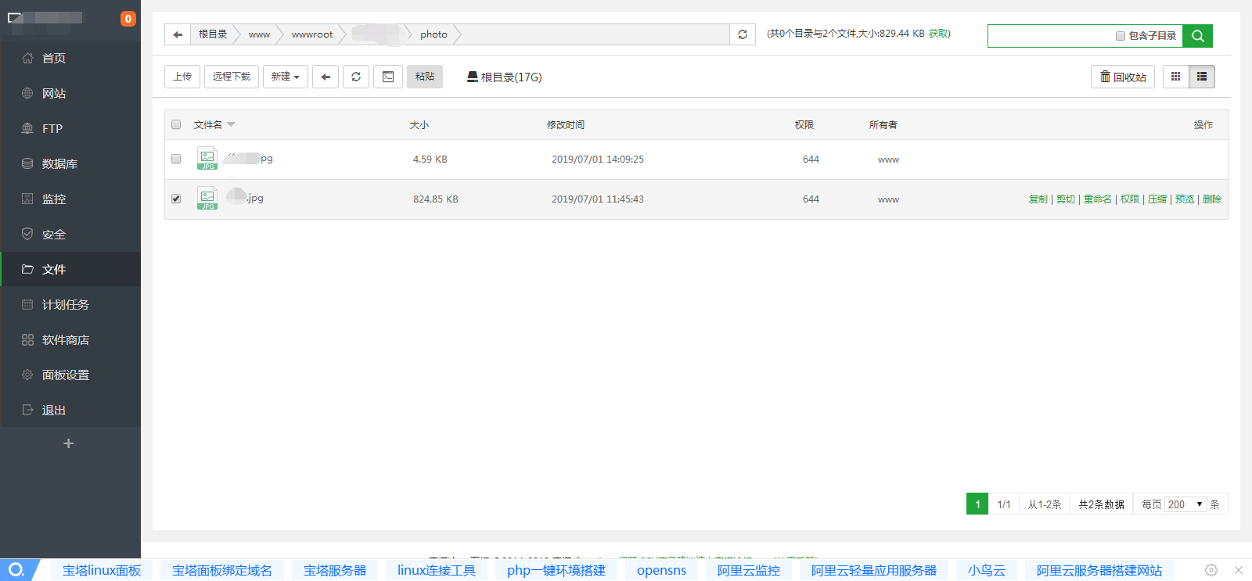Click 删除 for the 824.85 KB file
Viewport: 1252px width, 581px height.
1212,199
